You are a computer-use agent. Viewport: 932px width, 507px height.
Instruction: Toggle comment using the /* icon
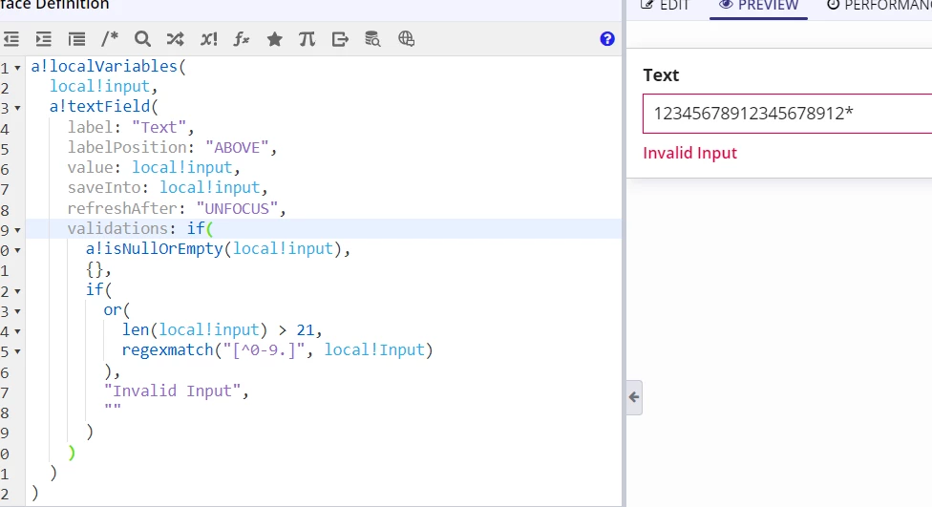110,39
